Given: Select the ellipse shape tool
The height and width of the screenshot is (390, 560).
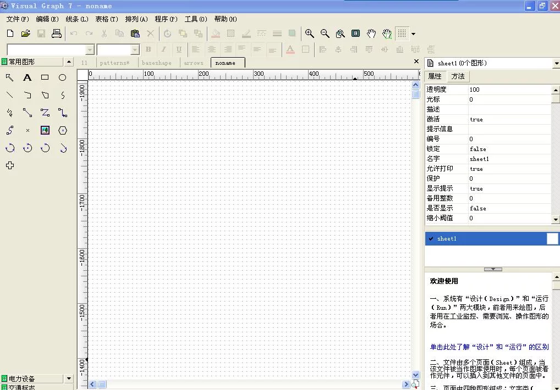Looking at the screenshot, I should tap(63, 77).
